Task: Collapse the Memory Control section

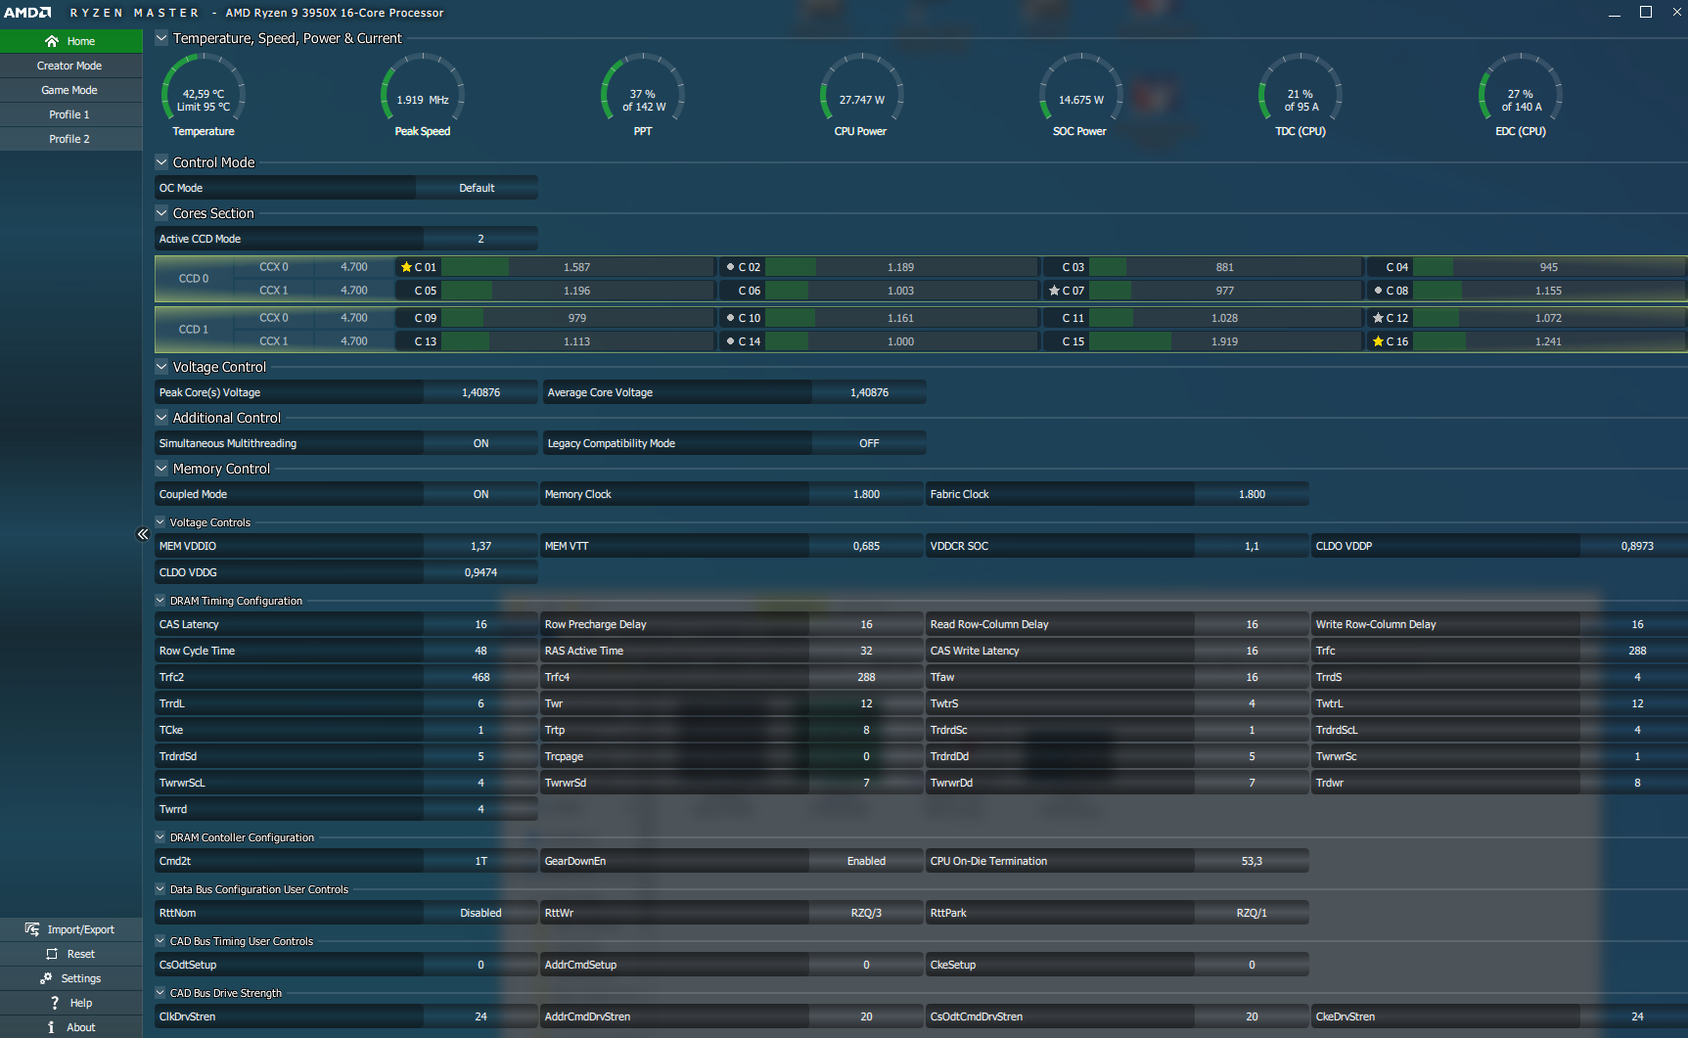Action: pyautogui.click(x=161, y=469)
